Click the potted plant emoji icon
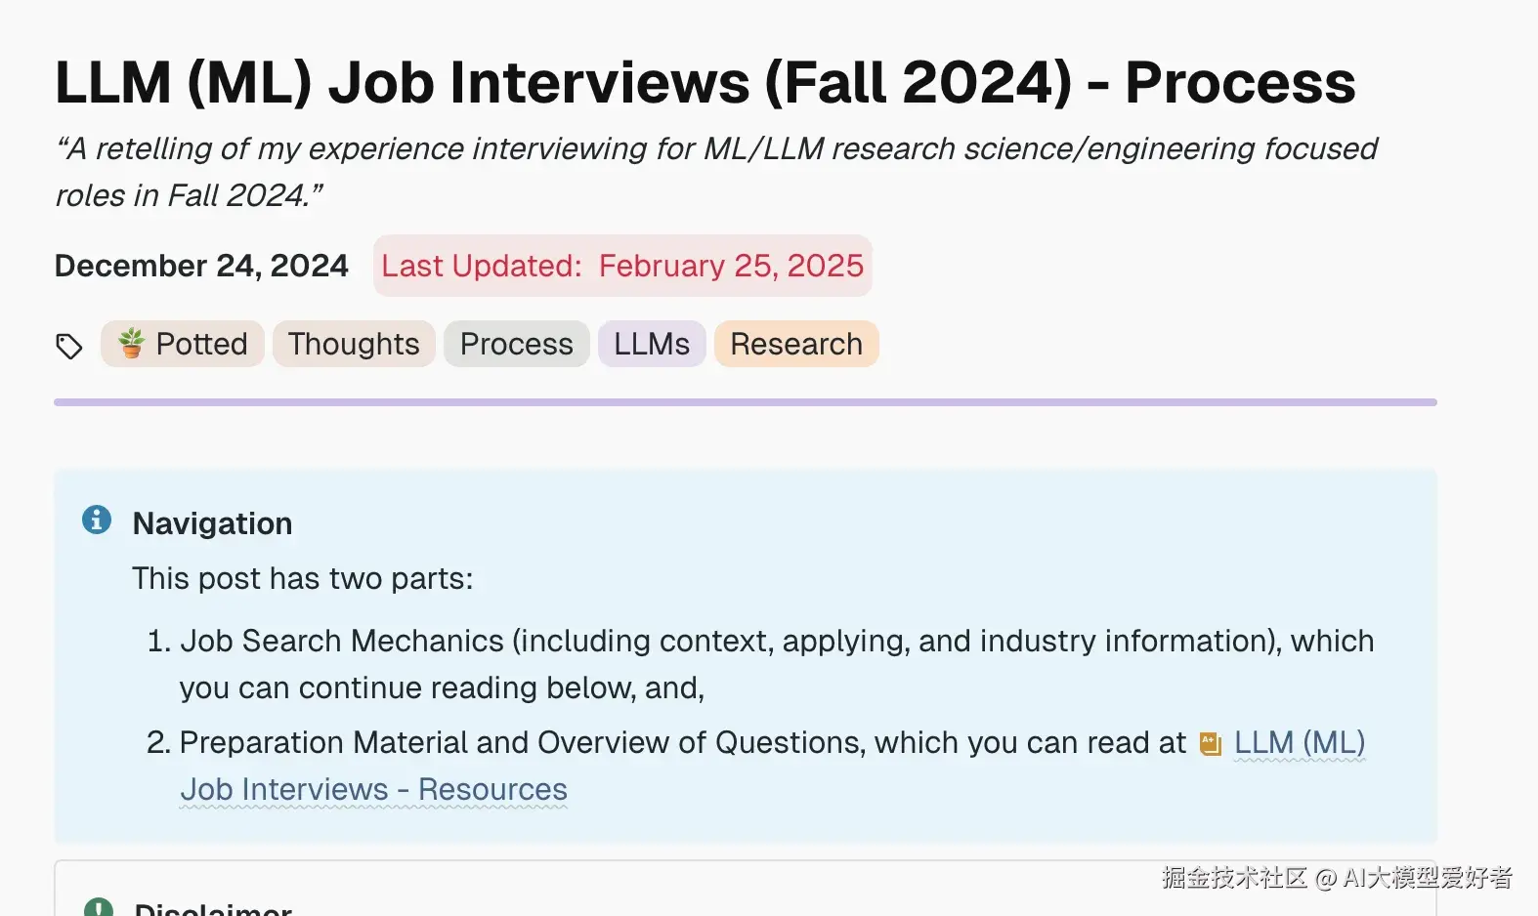This screenshot has width=1538, height=916. pyautogui.click(x=131, y=344)
